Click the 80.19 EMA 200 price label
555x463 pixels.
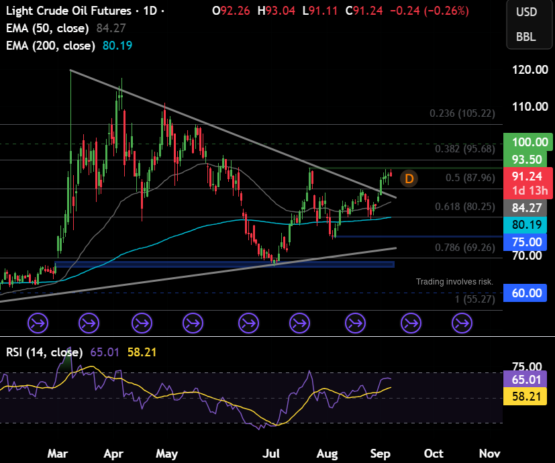pyautogui.click(x=525, y=224)
